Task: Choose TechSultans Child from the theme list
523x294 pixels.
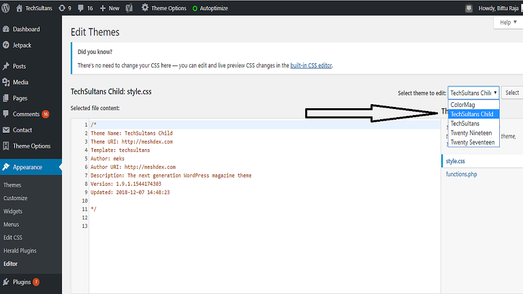Action: (473, 114)
